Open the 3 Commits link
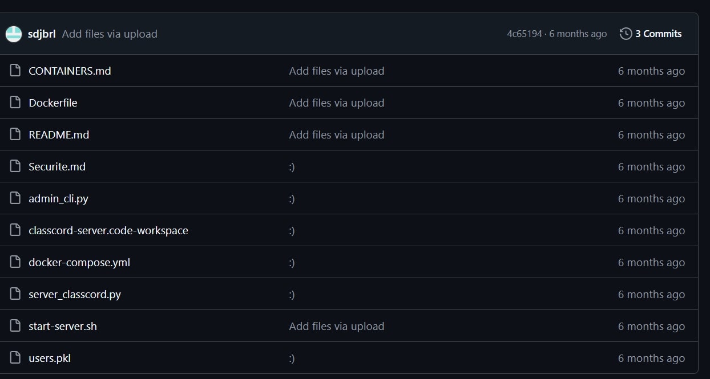 [x=658, y=34]
